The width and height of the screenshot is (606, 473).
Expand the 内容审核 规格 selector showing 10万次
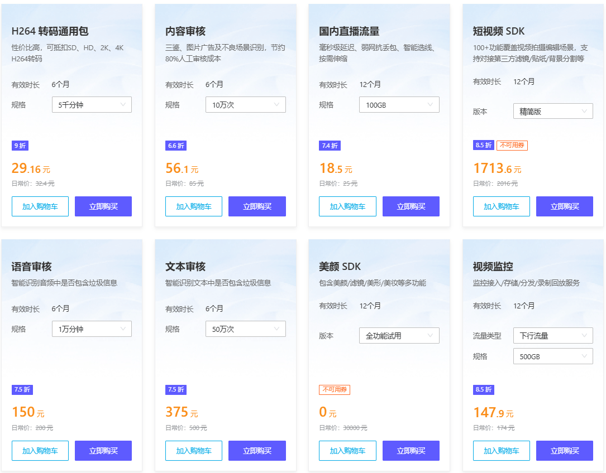tap(245, 104)
